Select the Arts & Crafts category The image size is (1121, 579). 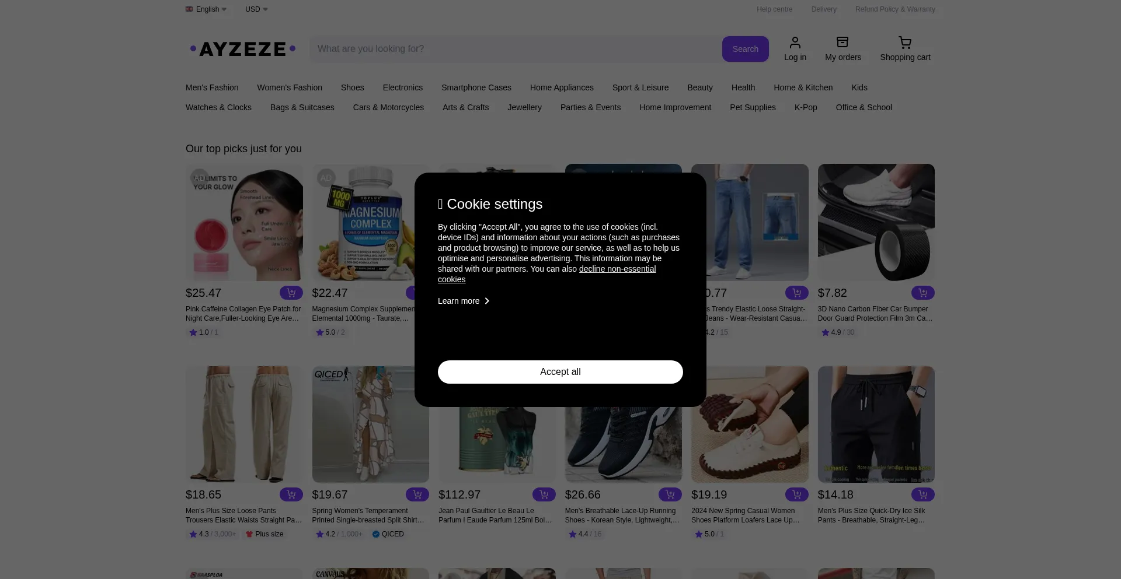coord(466,107)
